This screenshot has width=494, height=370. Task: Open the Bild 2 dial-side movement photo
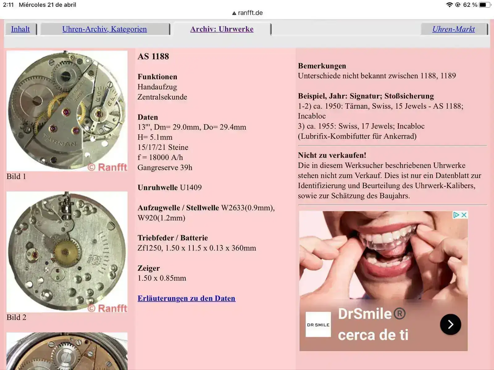tap(67, 252)
